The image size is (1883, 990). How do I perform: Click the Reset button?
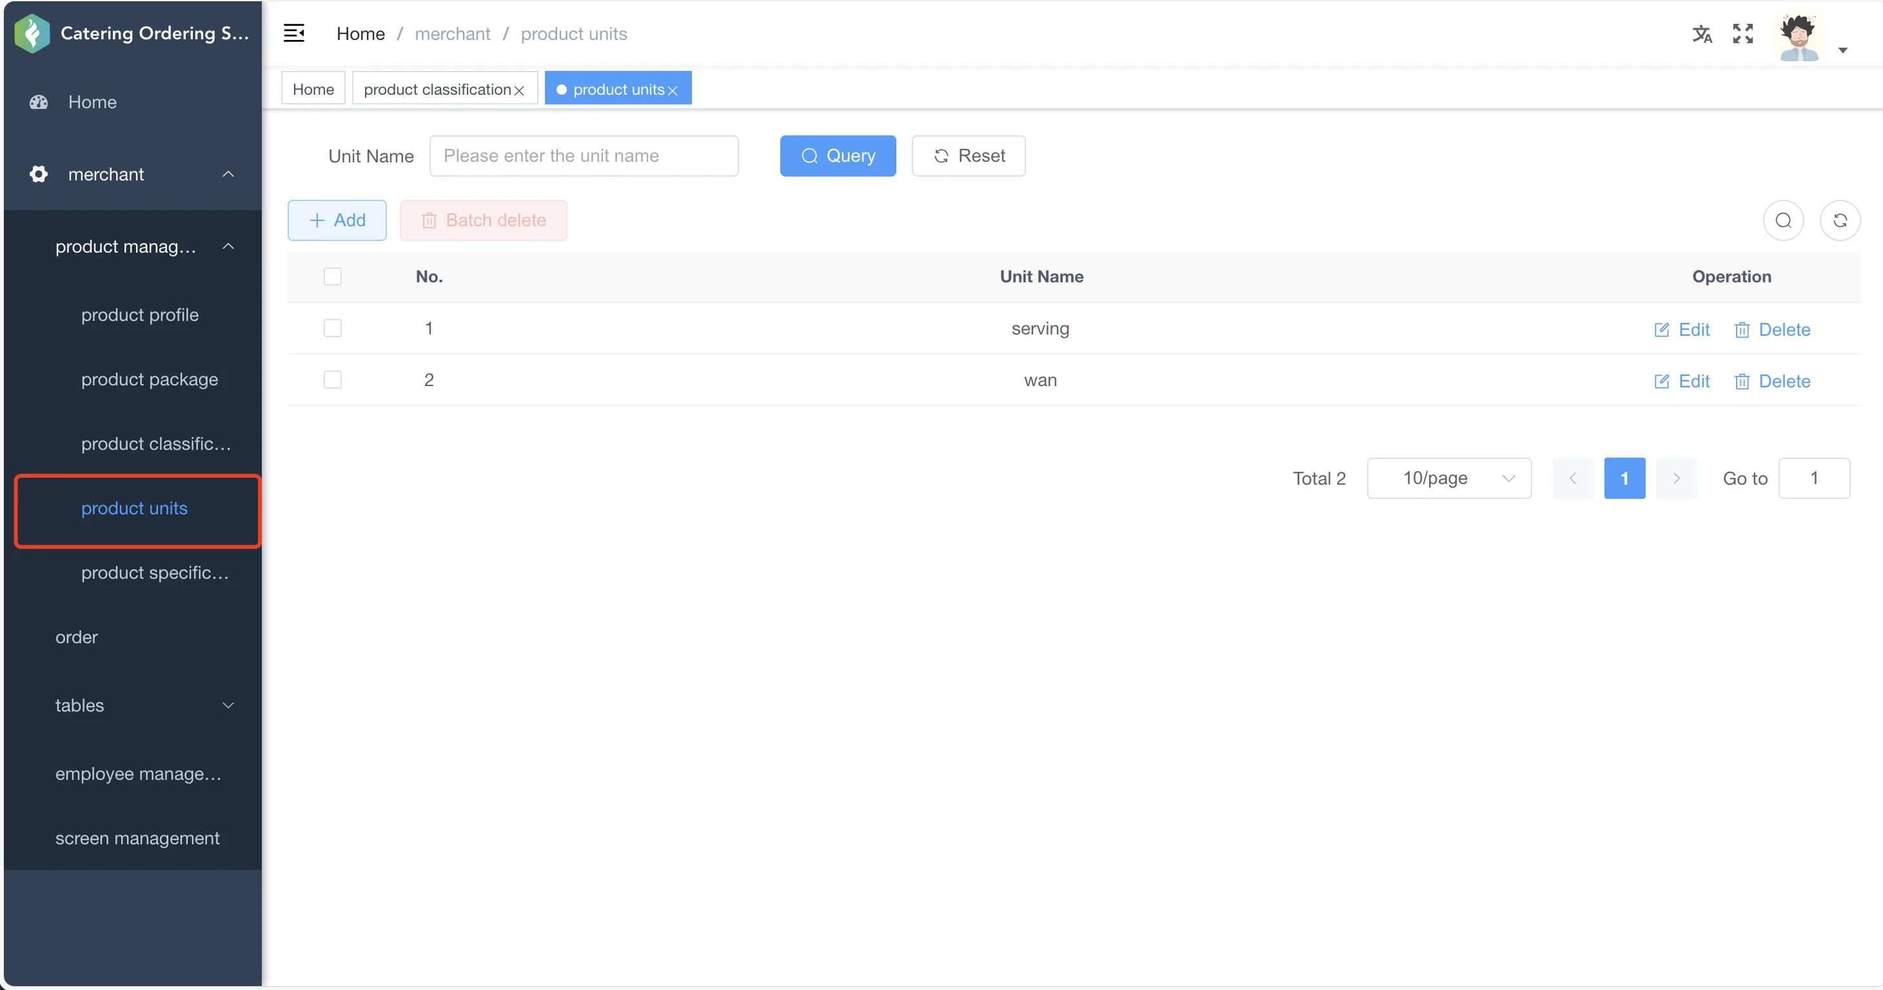[969, 155]
